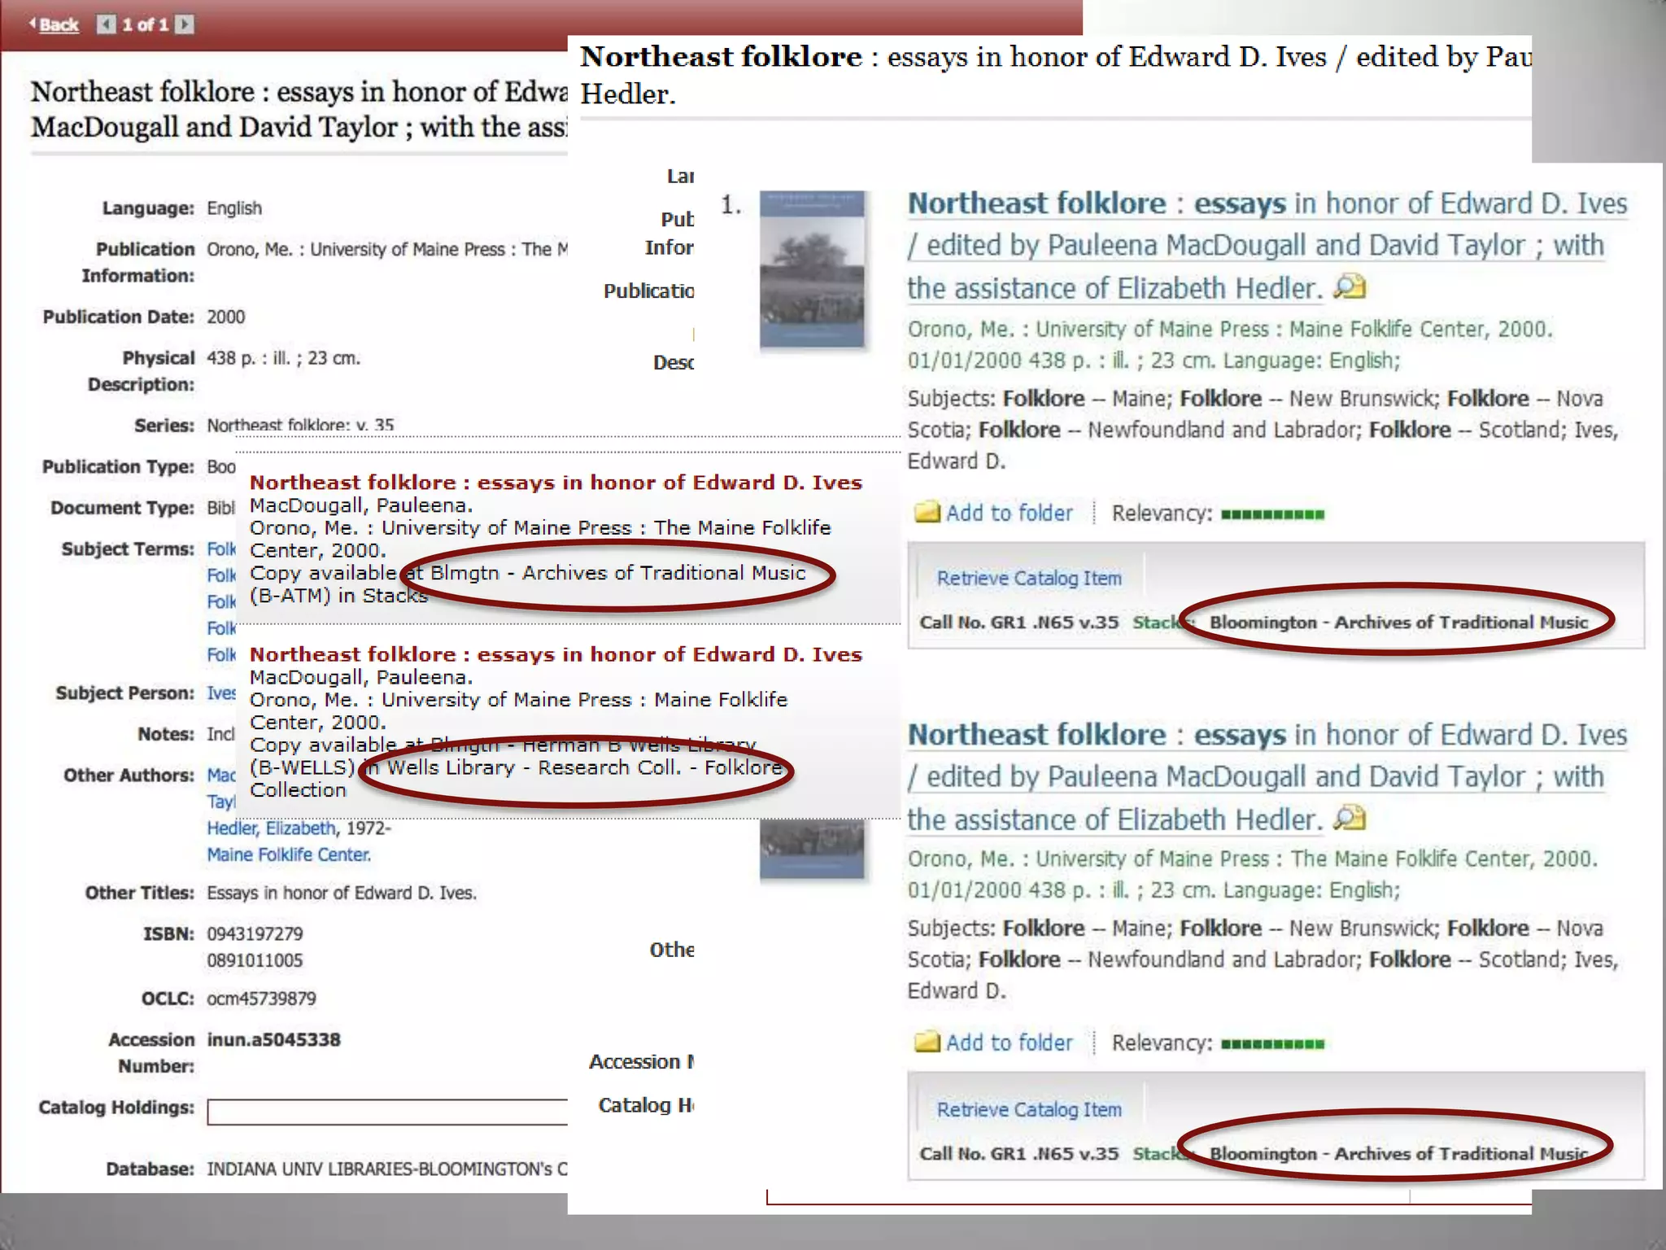Open first result book cover thumbnail

[x=812, y=269]
